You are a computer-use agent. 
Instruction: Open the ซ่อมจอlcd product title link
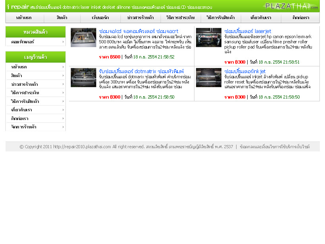tap(138, 31)
